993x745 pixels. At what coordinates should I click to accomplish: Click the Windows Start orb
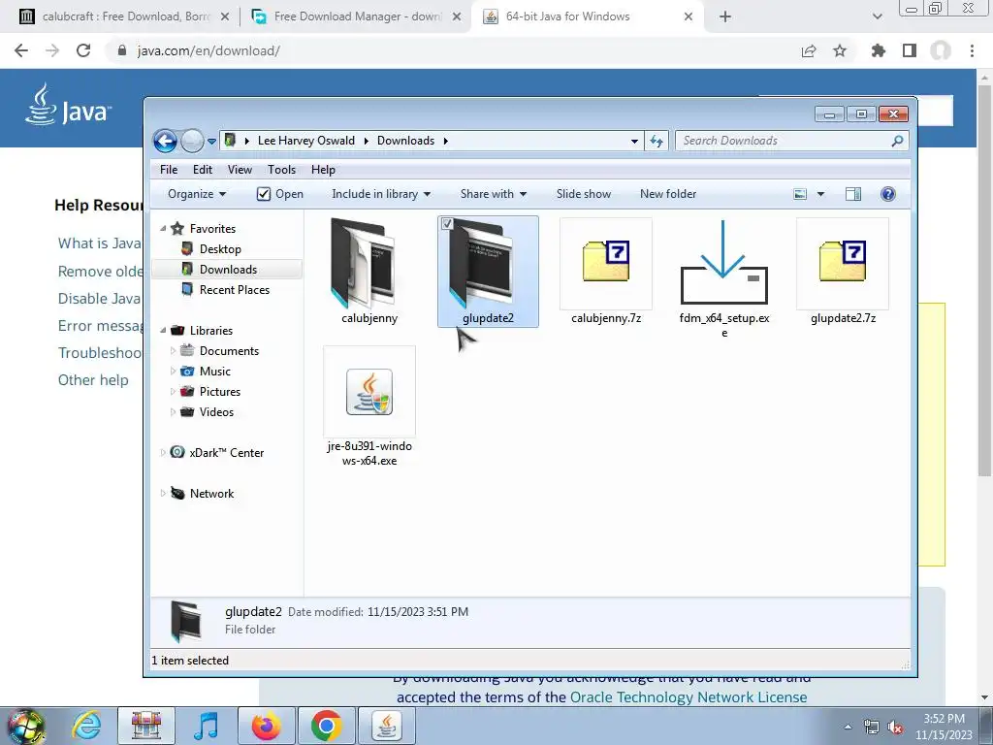pyautogui.click(x=25, y=728)
